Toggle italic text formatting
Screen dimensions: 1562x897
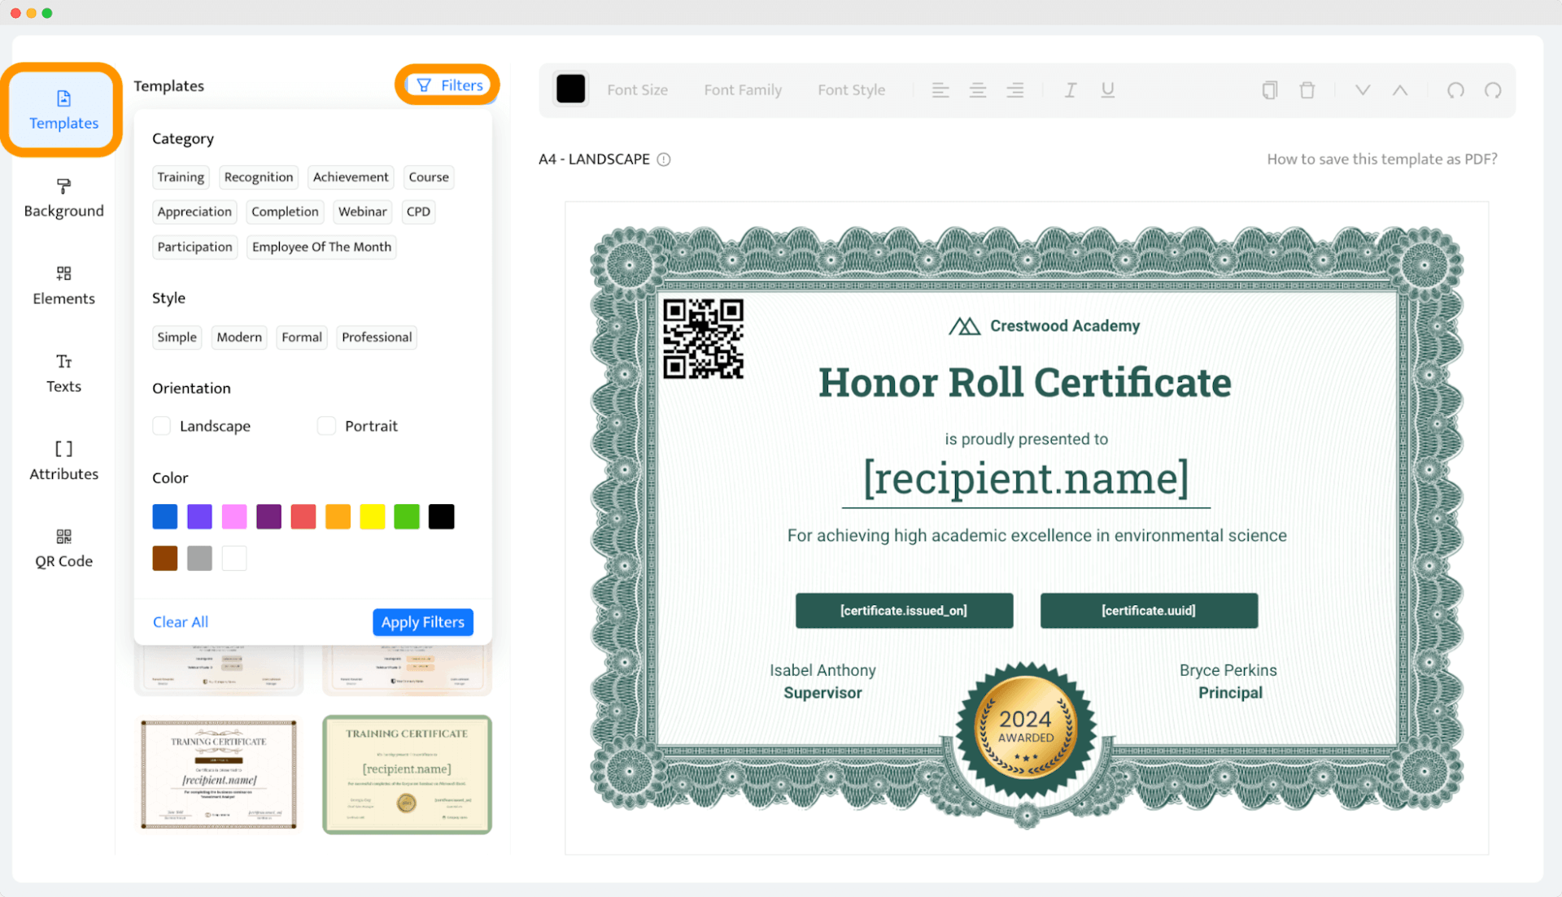pyautogui.click(x=1071, y=89)
